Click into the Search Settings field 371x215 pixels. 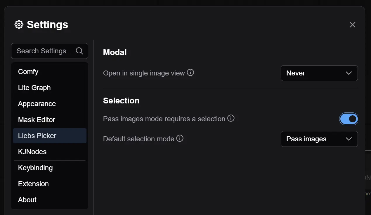coord(44,51)
